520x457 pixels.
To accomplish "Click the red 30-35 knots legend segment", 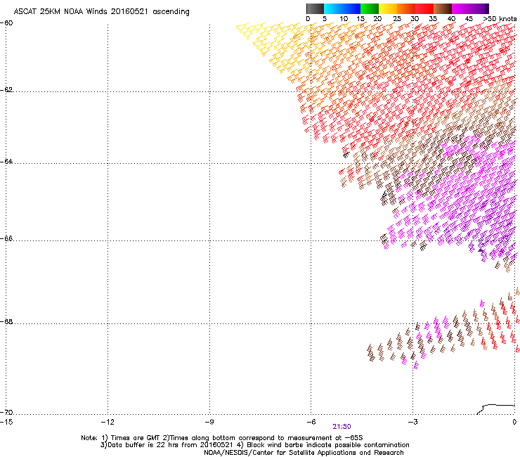I will [x=424, y=8].
